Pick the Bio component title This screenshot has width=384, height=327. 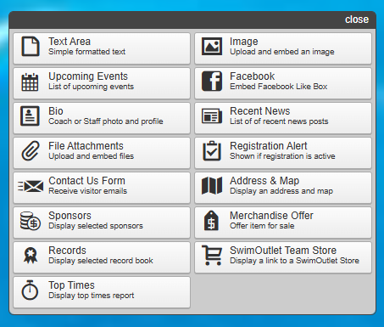point(56,111)
